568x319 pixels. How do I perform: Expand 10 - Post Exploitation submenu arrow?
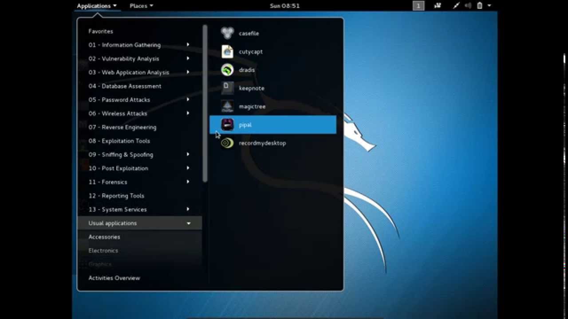click(x=188, y=168)
